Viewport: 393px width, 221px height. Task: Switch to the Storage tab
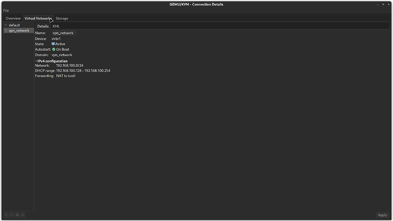tap(62, 19)
